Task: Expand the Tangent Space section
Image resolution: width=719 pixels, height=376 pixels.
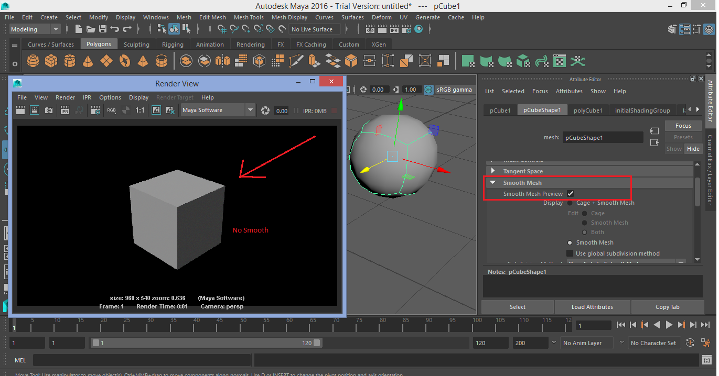Action: [x=492, y=171]
